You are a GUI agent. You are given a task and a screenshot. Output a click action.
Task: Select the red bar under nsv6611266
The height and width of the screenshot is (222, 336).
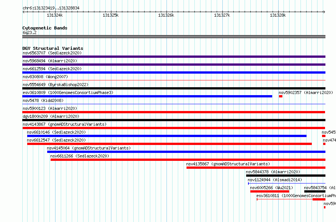188,160
